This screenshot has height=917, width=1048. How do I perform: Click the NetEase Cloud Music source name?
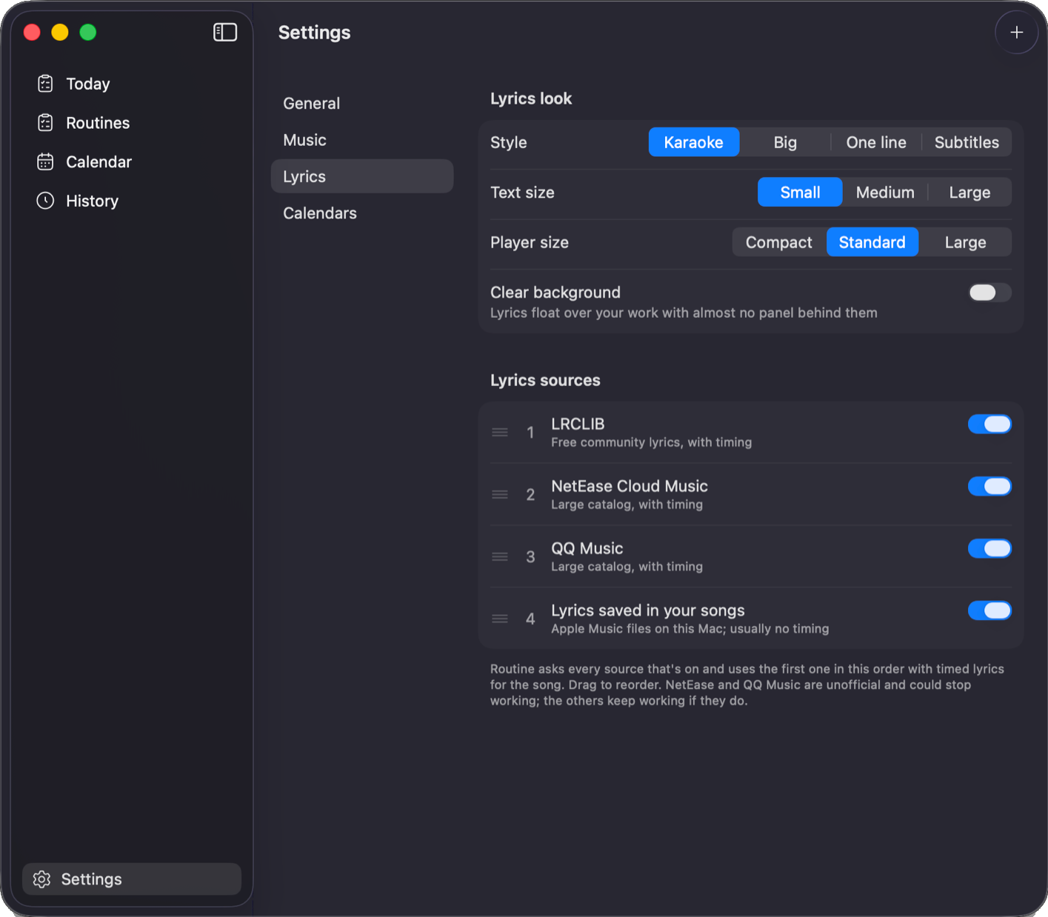pyautogui.click(x=630, y=486)
